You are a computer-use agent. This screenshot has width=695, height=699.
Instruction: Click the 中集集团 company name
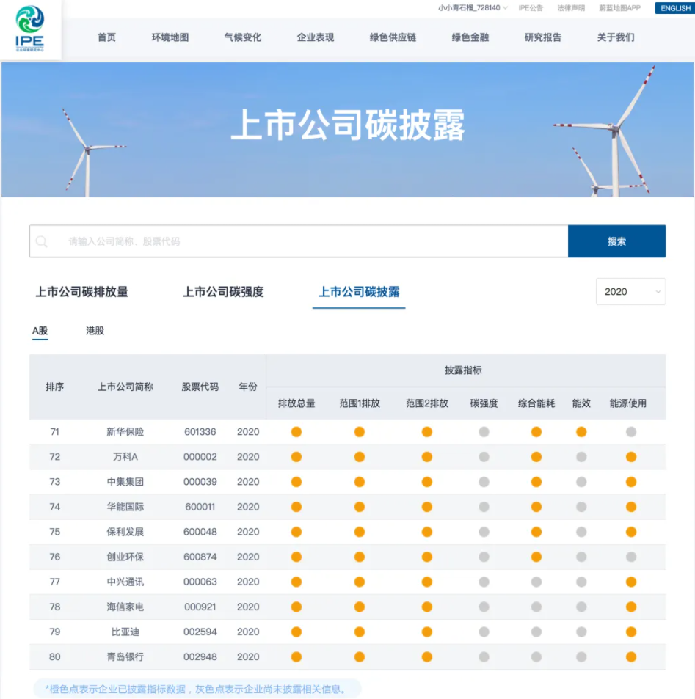125,482
